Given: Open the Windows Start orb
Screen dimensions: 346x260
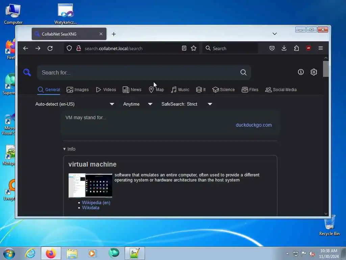Looking at the screenshot, I should 9,253.
